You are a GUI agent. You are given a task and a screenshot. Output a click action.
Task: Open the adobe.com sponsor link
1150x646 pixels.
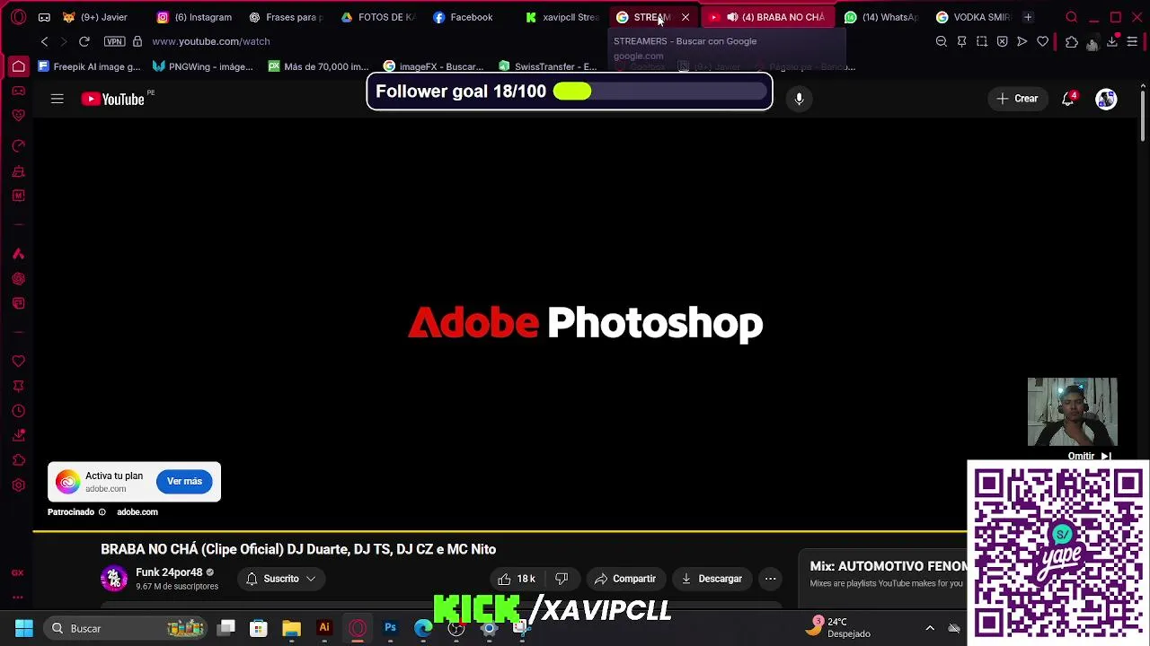point(137,512)
